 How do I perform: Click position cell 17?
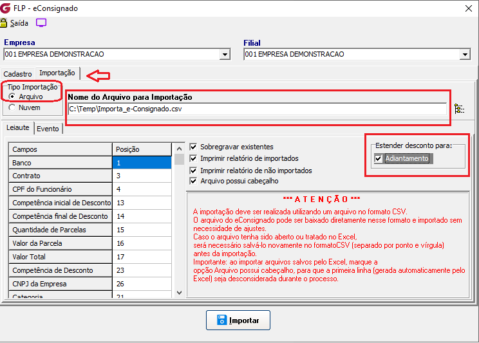pyautogui.click(x=142, y=257)
